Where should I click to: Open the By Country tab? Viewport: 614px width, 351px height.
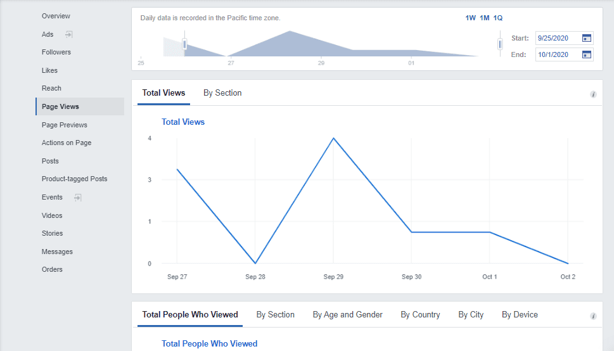[x=420, y=315]
